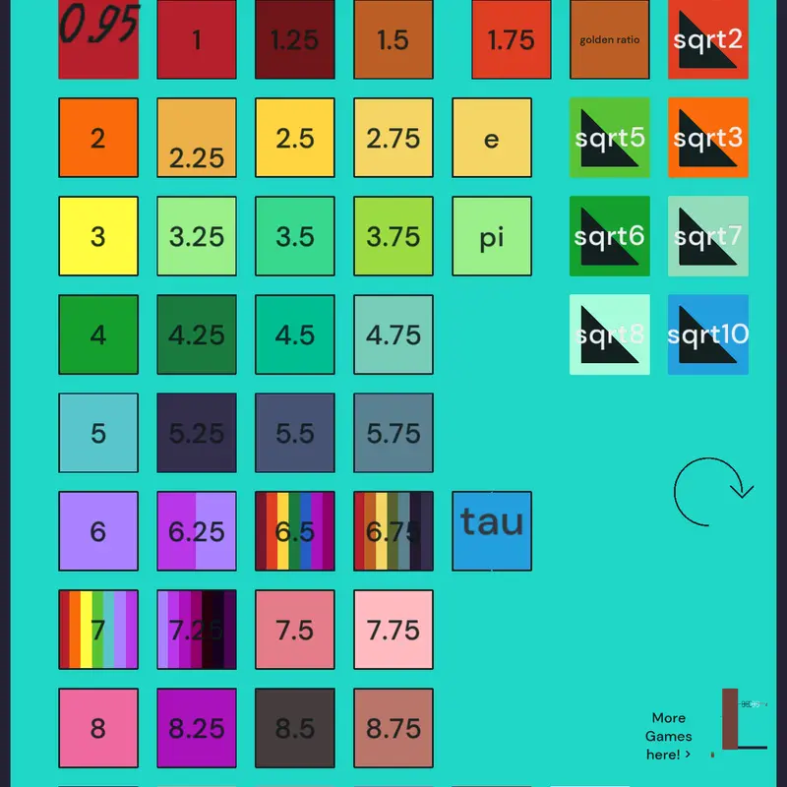Select the sqrt8 triangle tile
This screenshot has width=787, height=787.
[x=609, y=334]
